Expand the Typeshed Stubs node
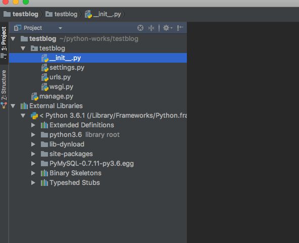 pos(33,182)
